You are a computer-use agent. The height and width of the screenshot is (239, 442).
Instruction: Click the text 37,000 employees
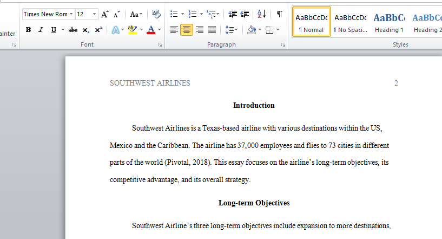pyautogui.click(x=265, y=145)
